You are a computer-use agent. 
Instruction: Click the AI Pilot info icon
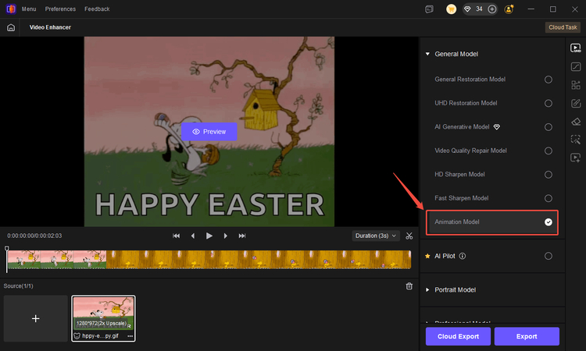point(463,256)
